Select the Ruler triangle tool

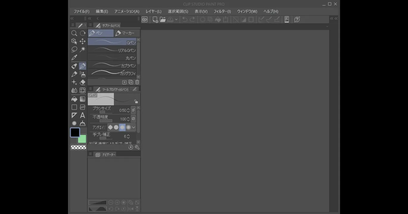pyautogui.click(x=74, y=115)
